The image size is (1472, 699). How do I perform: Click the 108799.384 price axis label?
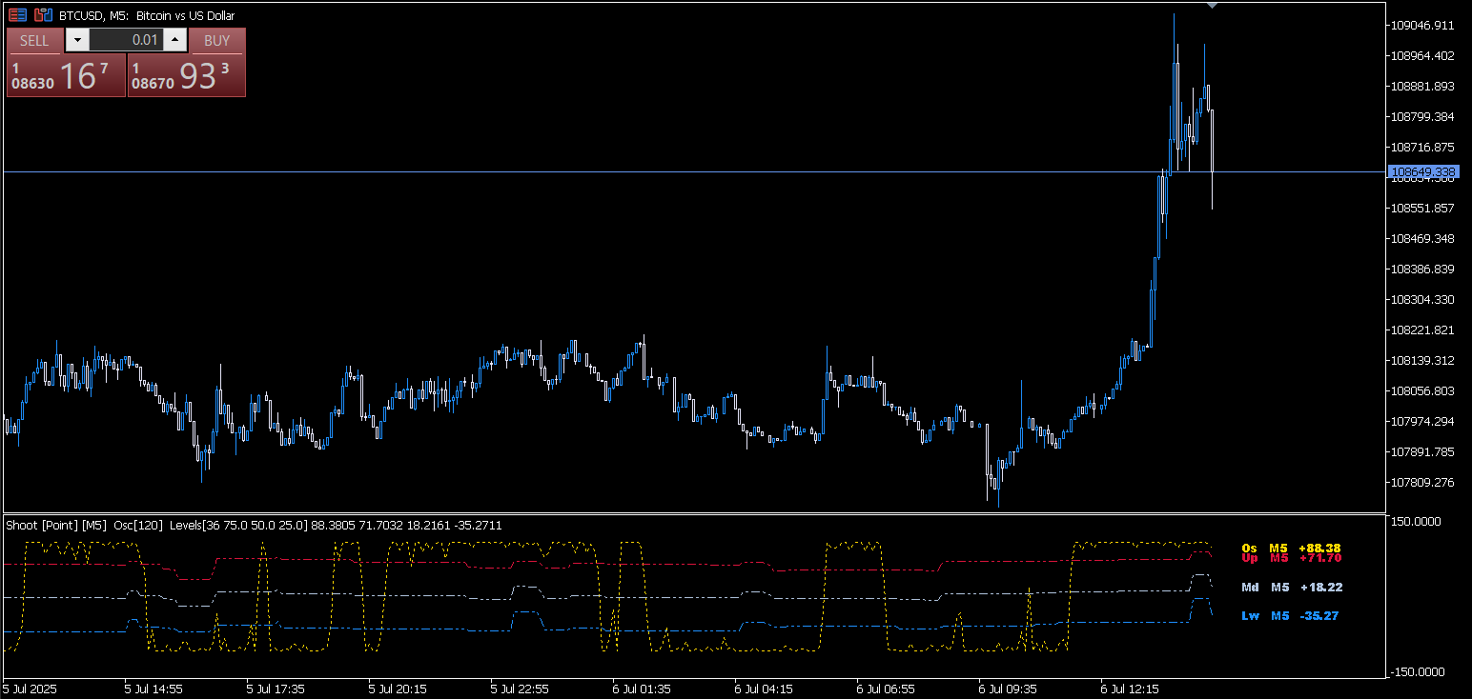[1421, 116]
